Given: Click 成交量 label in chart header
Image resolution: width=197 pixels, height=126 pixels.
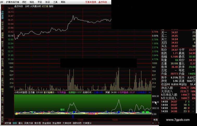Looking at the screenshot, I should pyautogui.click(x=45, y=6).
